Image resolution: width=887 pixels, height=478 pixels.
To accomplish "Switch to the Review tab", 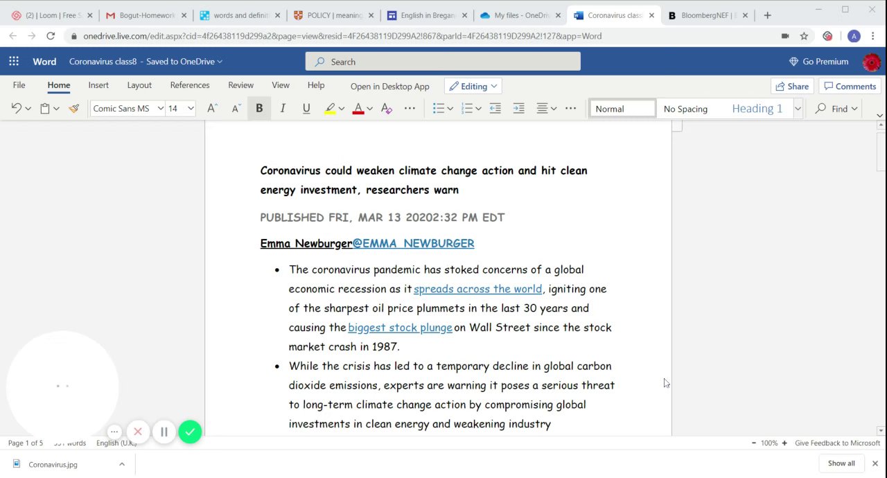I will click(241, 85).
